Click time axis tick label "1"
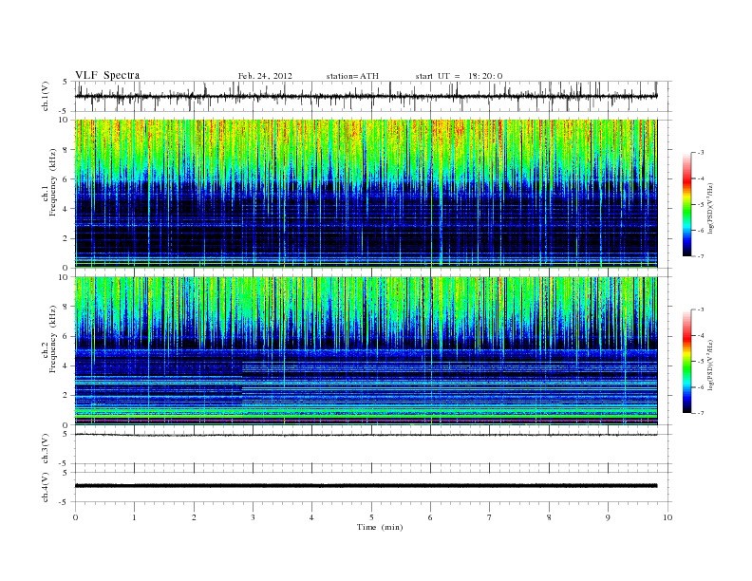 click(134, 517)
